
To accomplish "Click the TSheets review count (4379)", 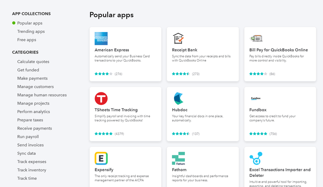I will point(119,134).
